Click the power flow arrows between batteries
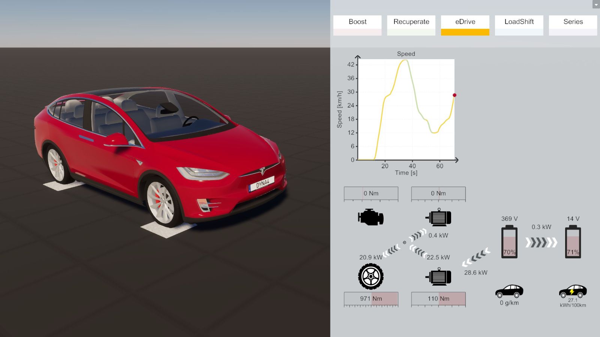 (x=541, y=242)
